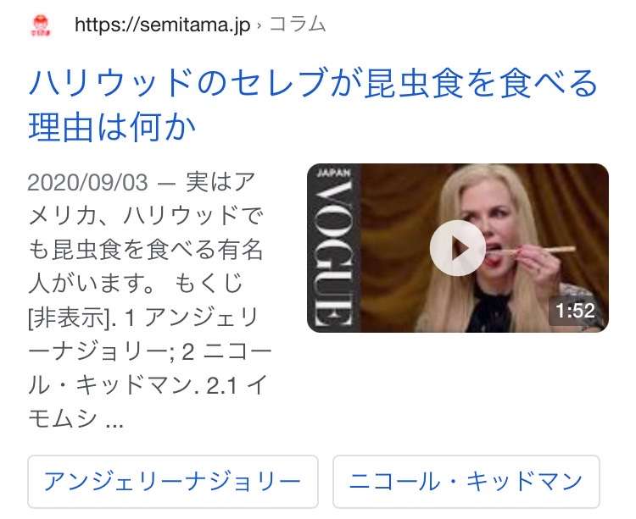Click the snippet line メリカ、ハリウッドで
The height and width of the screenshot is (519, 636).
(146, 216)
